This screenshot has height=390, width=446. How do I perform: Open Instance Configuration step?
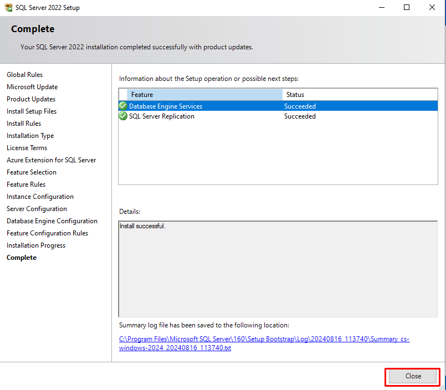point(40,197)
